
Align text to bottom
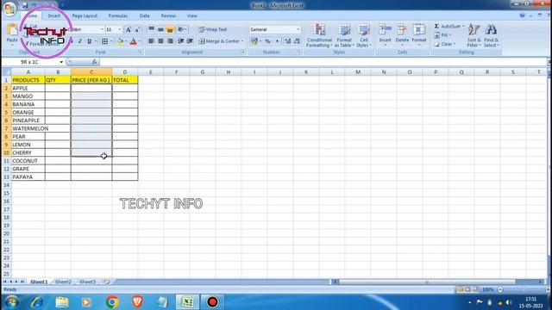tap(170, 29)
